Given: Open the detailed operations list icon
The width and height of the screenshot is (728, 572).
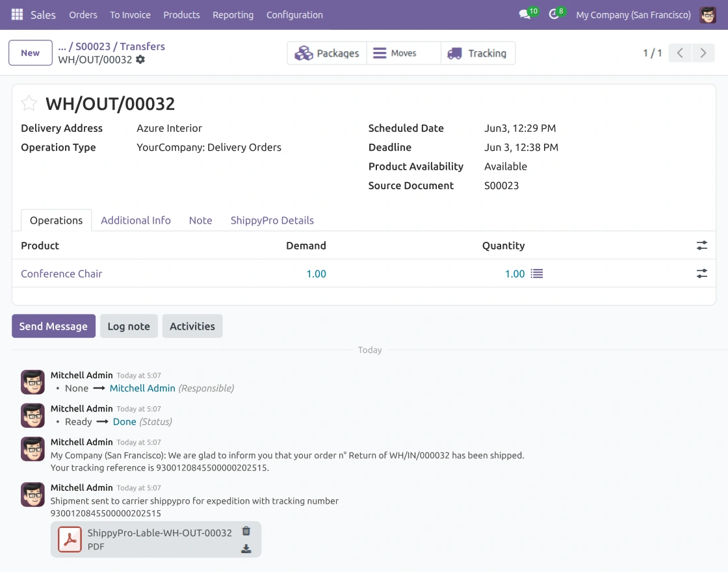Looking at the screenshot, I should coord(537,274).
